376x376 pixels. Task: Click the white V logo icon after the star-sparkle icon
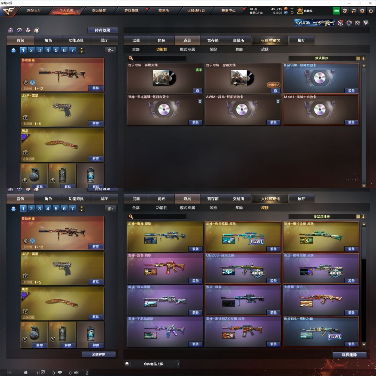pyautogui.click(x=366, y=23)
